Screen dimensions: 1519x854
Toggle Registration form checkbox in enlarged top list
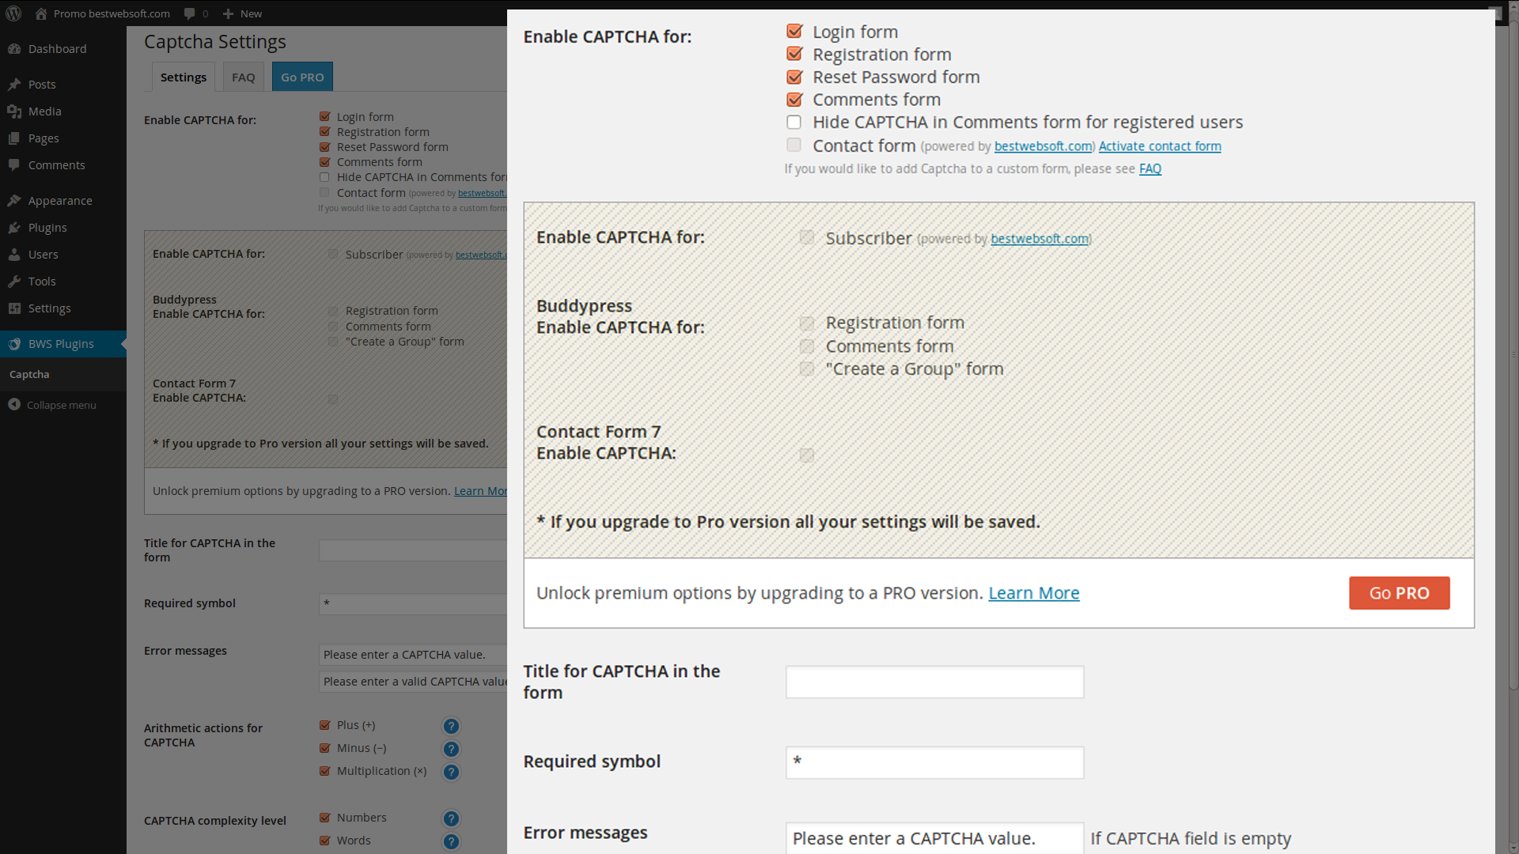[794, 54]
